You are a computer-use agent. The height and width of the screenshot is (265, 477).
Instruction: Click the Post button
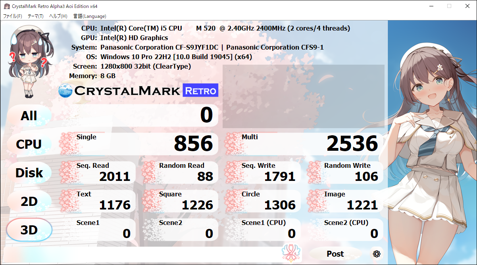[x=335, y=254]
